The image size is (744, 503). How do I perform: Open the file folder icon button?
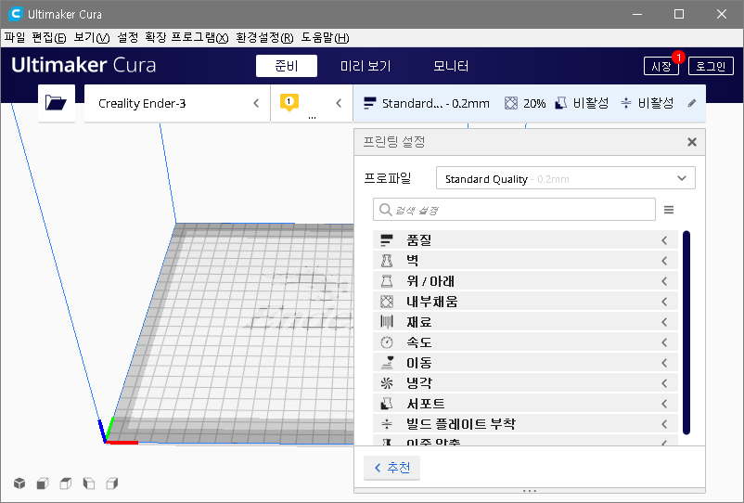click(x=56, y=103)
